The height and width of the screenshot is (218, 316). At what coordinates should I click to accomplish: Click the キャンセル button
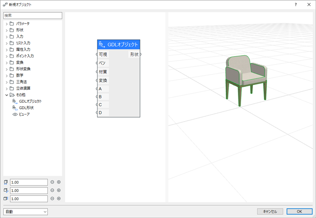[x=270, y=211]
